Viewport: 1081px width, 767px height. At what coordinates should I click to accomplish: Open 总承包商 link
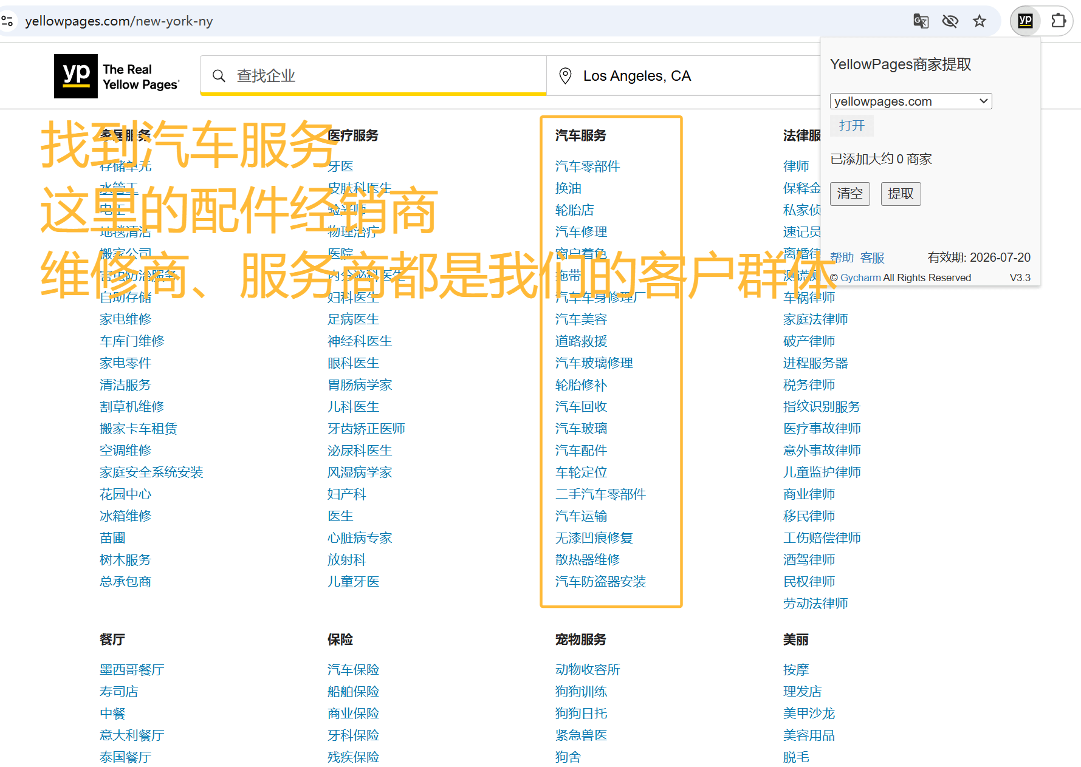click(126, 582)
